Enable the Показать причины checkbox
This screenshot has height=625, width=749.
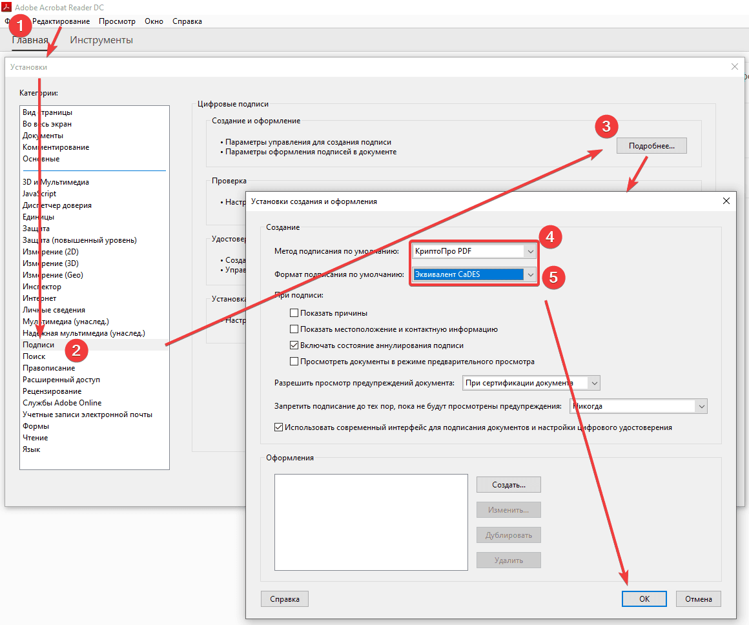tap(294, 313)
